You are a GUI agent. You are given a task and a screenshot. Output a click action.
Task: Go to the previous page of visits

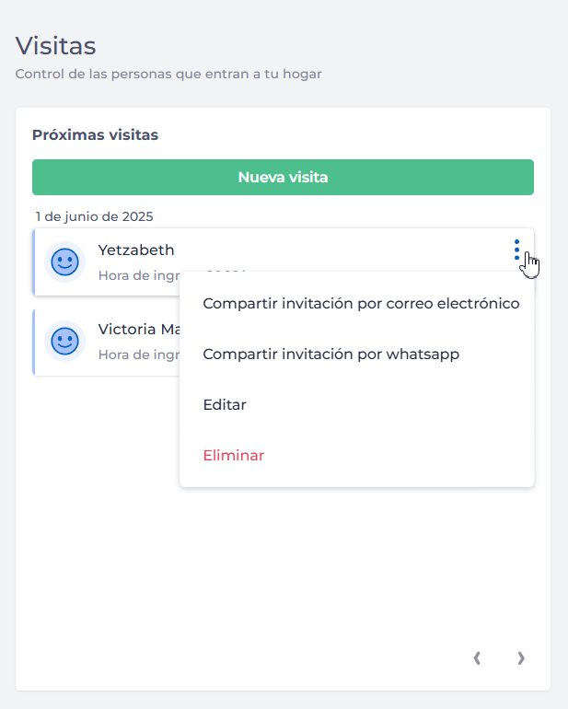point(477,657)
